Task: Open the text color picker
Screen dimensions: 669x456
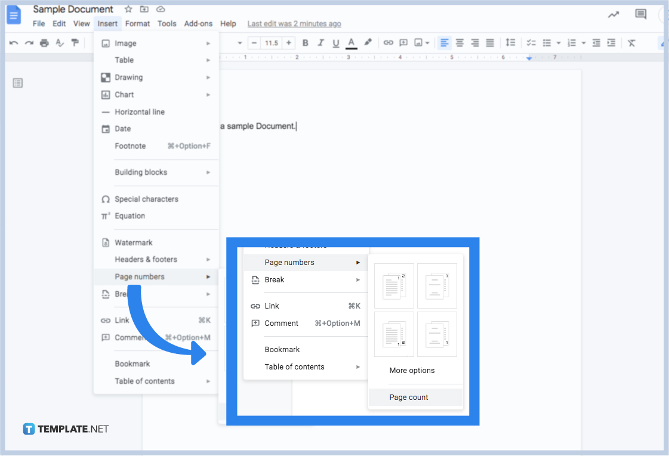Action: pos(351,42)
